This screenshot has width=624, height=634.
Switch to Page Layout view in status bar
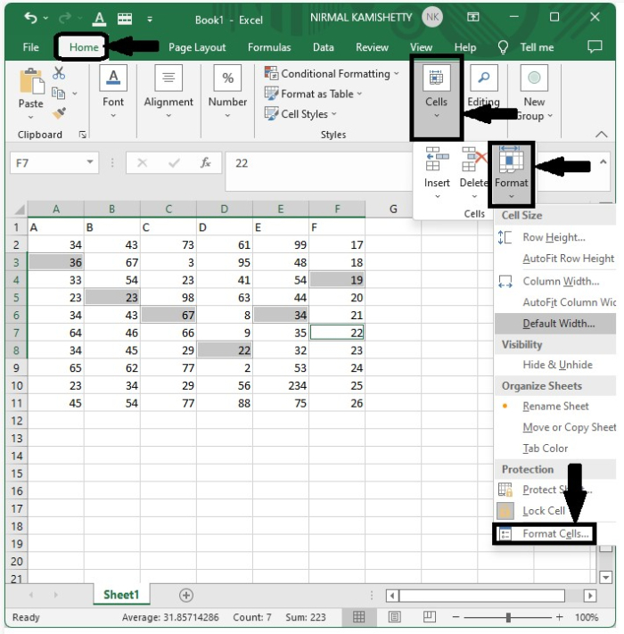[x=394, y=617]
